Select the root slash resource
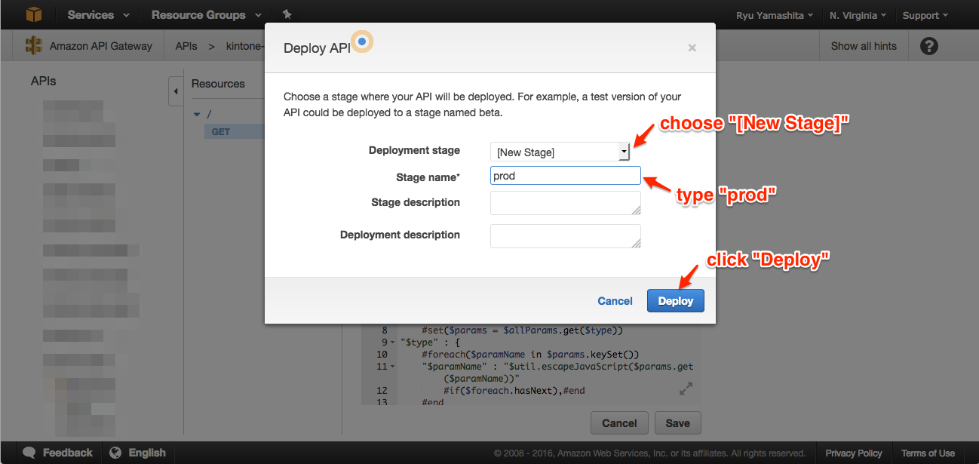Image resolution: width=979 pixels, height=464 pixels. pos(209,115)
